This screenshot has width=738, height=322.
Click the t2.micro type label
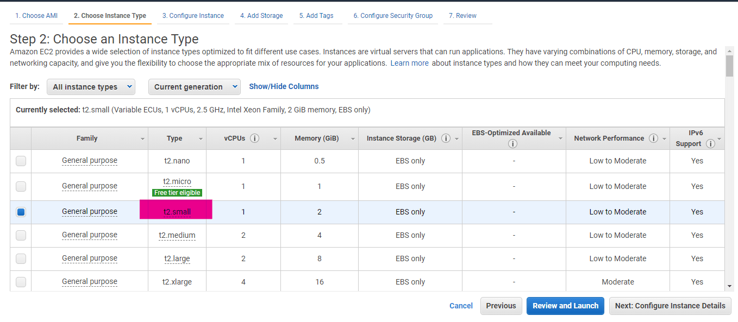click(x=177, y=182)
